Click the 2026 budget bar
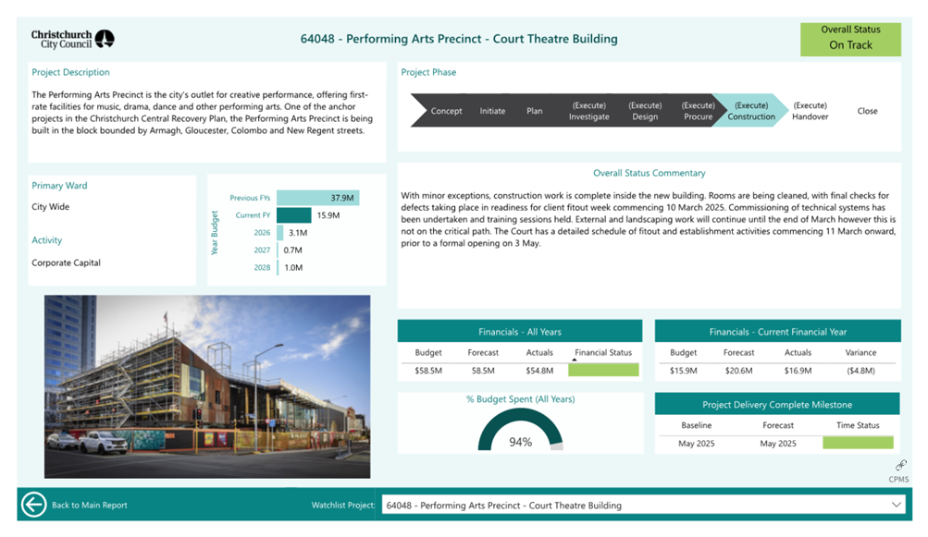Viewport: 928px width, 537px height. click(280, 233)
